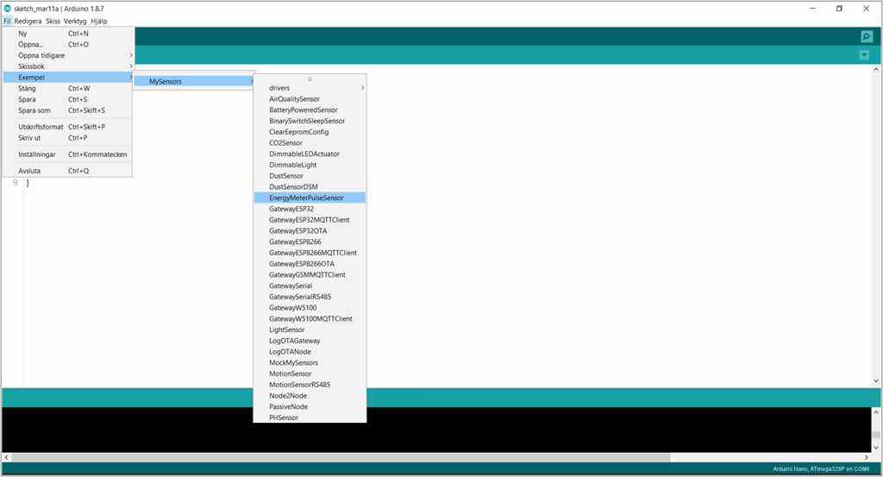The image size is (883, 477).
Task: Open the GatewayESP8266 example
Action: click(310, 242)
